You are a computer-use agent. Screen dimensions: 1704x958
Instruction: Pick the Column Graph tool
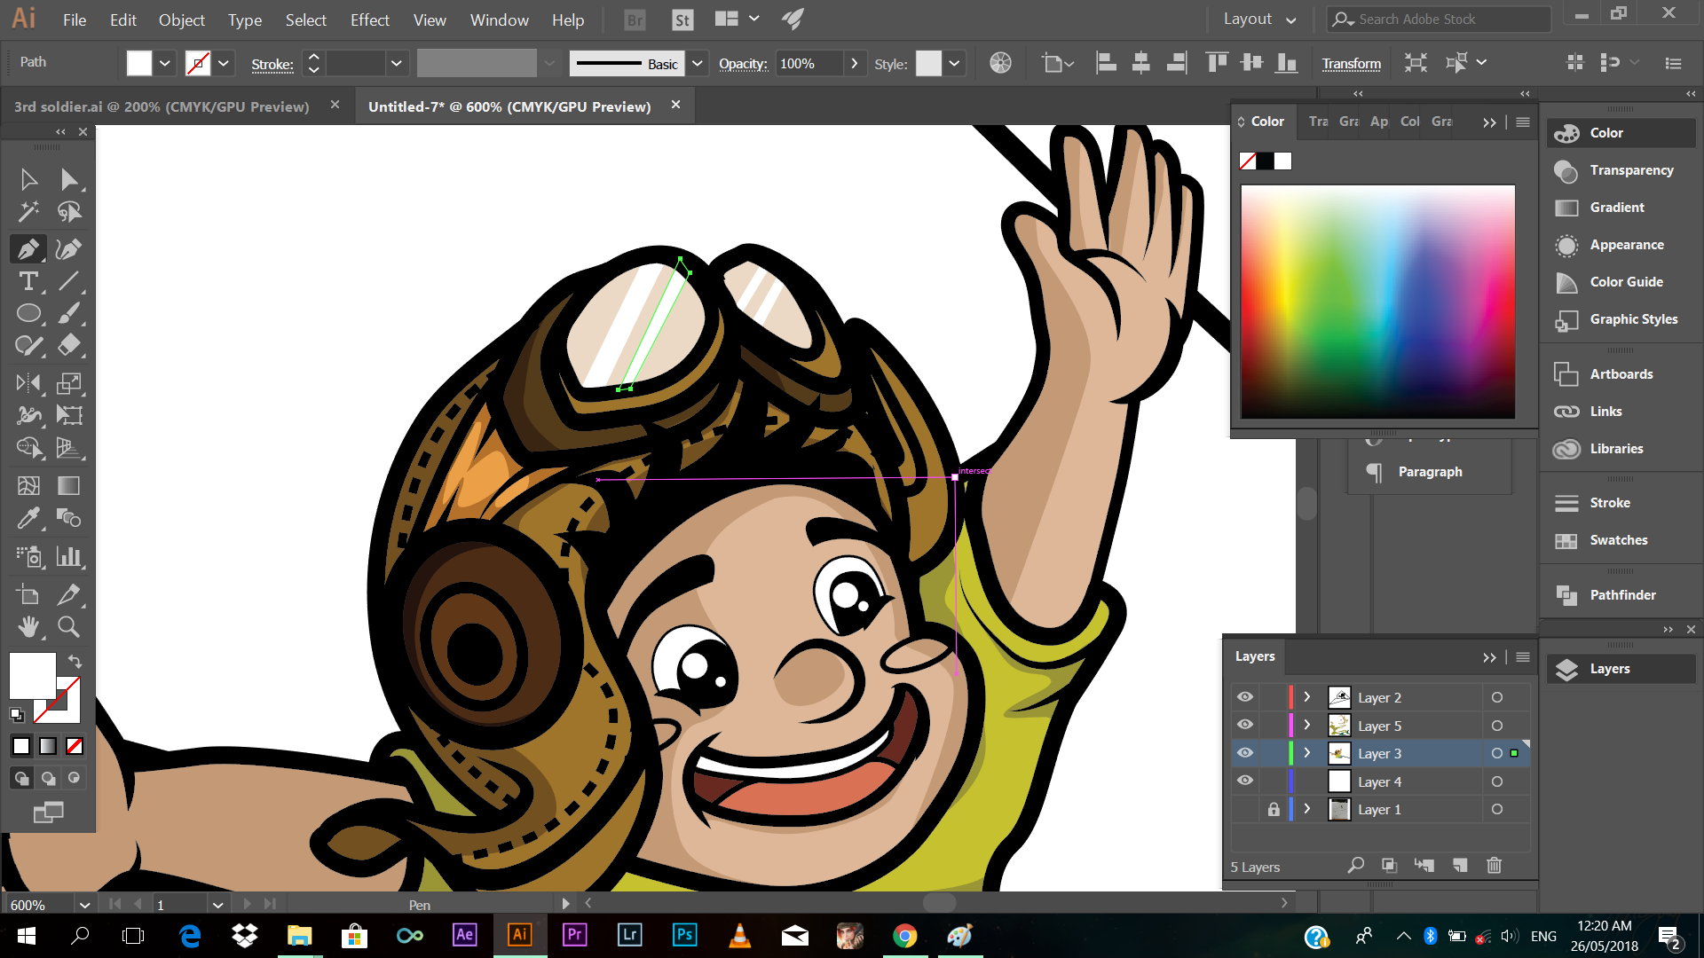(x=68, y=556)
